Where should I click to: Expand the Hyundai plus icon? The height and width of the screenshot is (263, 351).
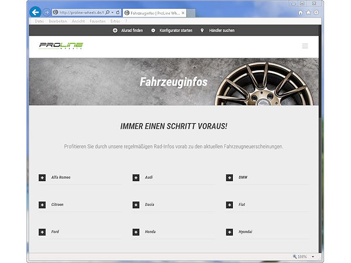point(229,232)
